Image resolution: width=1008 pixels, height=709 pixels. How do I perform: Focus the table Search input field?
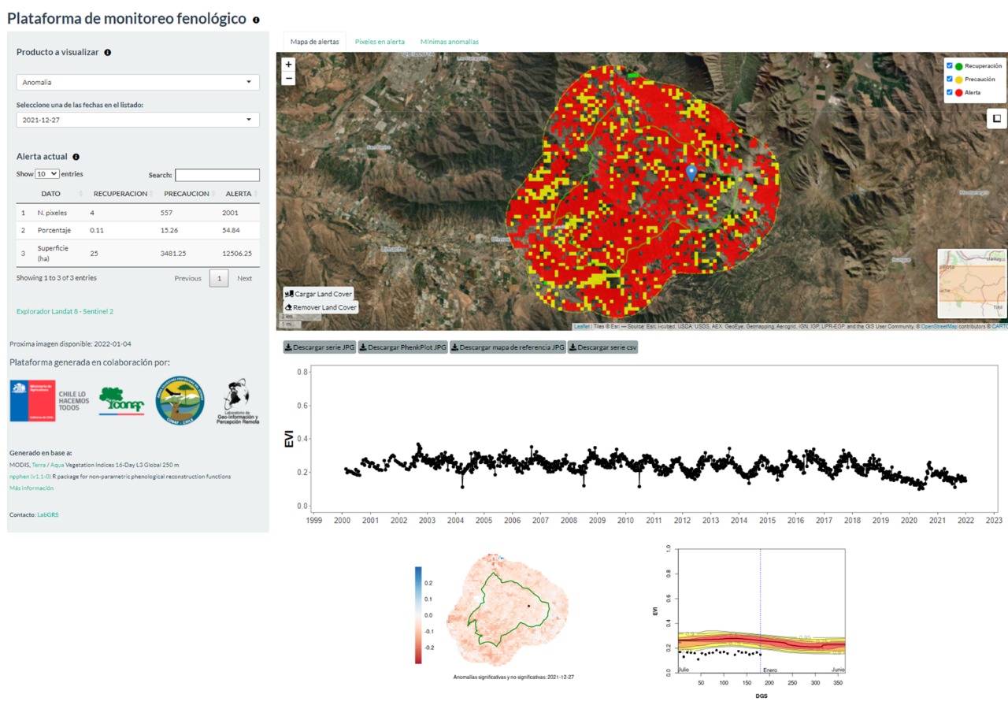217,175
